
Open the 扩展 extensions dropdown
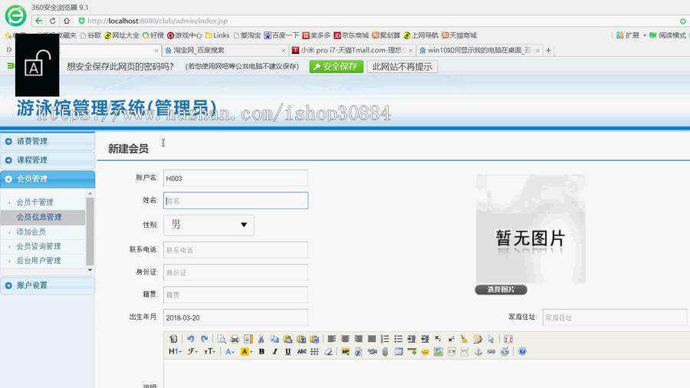tap(632, 35)
